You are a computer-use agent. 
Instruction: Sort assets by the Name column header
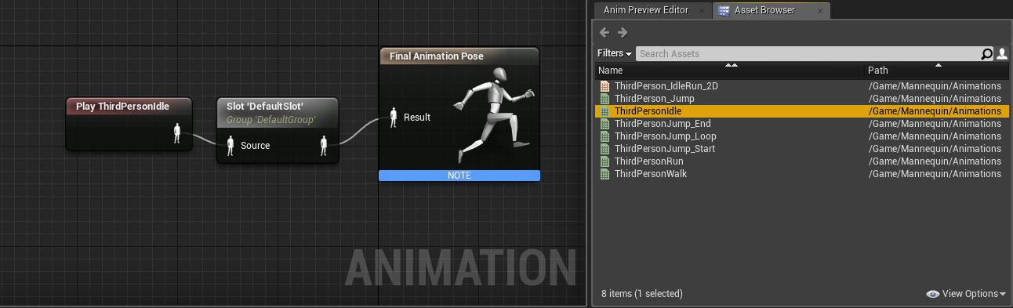click(x=730, y=70)
